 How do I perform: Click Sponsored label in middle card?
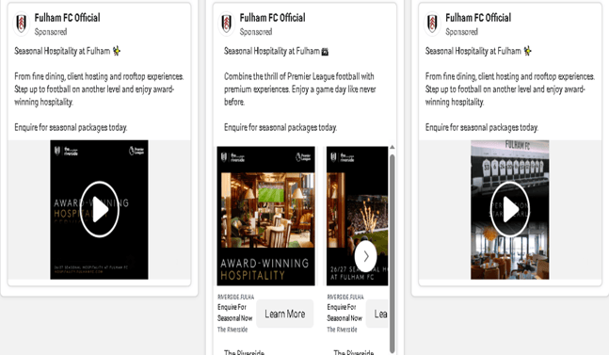(256, 32)
